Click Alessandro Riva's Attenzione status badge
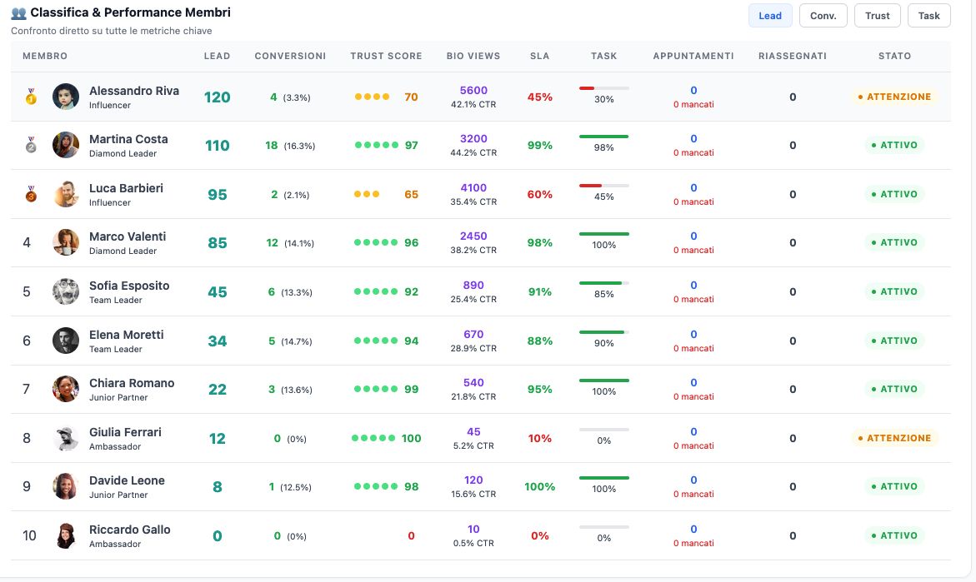Viewport: 976px width, 582px height. coord(894,97)
